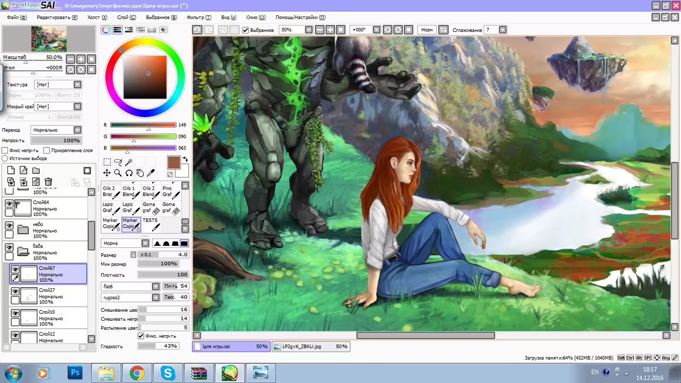Open Google Chrome from the taskbar
The height and width of the screenshot is (383, 681).
point(137,373)
